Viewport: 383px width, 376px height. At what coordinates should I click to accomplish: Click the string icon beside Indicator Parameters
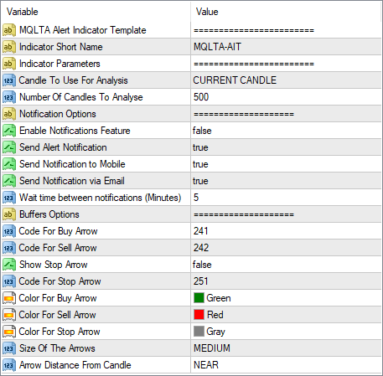tap(9, 64)
